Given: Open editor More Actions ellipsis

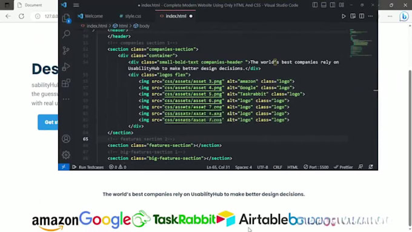Looking at the screenshot, I should coord(370,16).
